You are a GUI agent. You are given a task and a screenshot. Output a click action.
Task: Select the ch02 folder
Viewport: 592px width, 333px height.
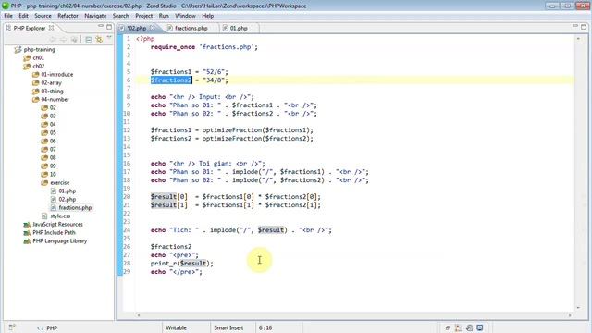tap(38, 66)
